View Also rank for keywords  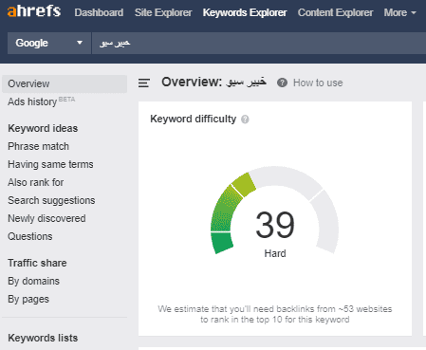pos(36,182)
